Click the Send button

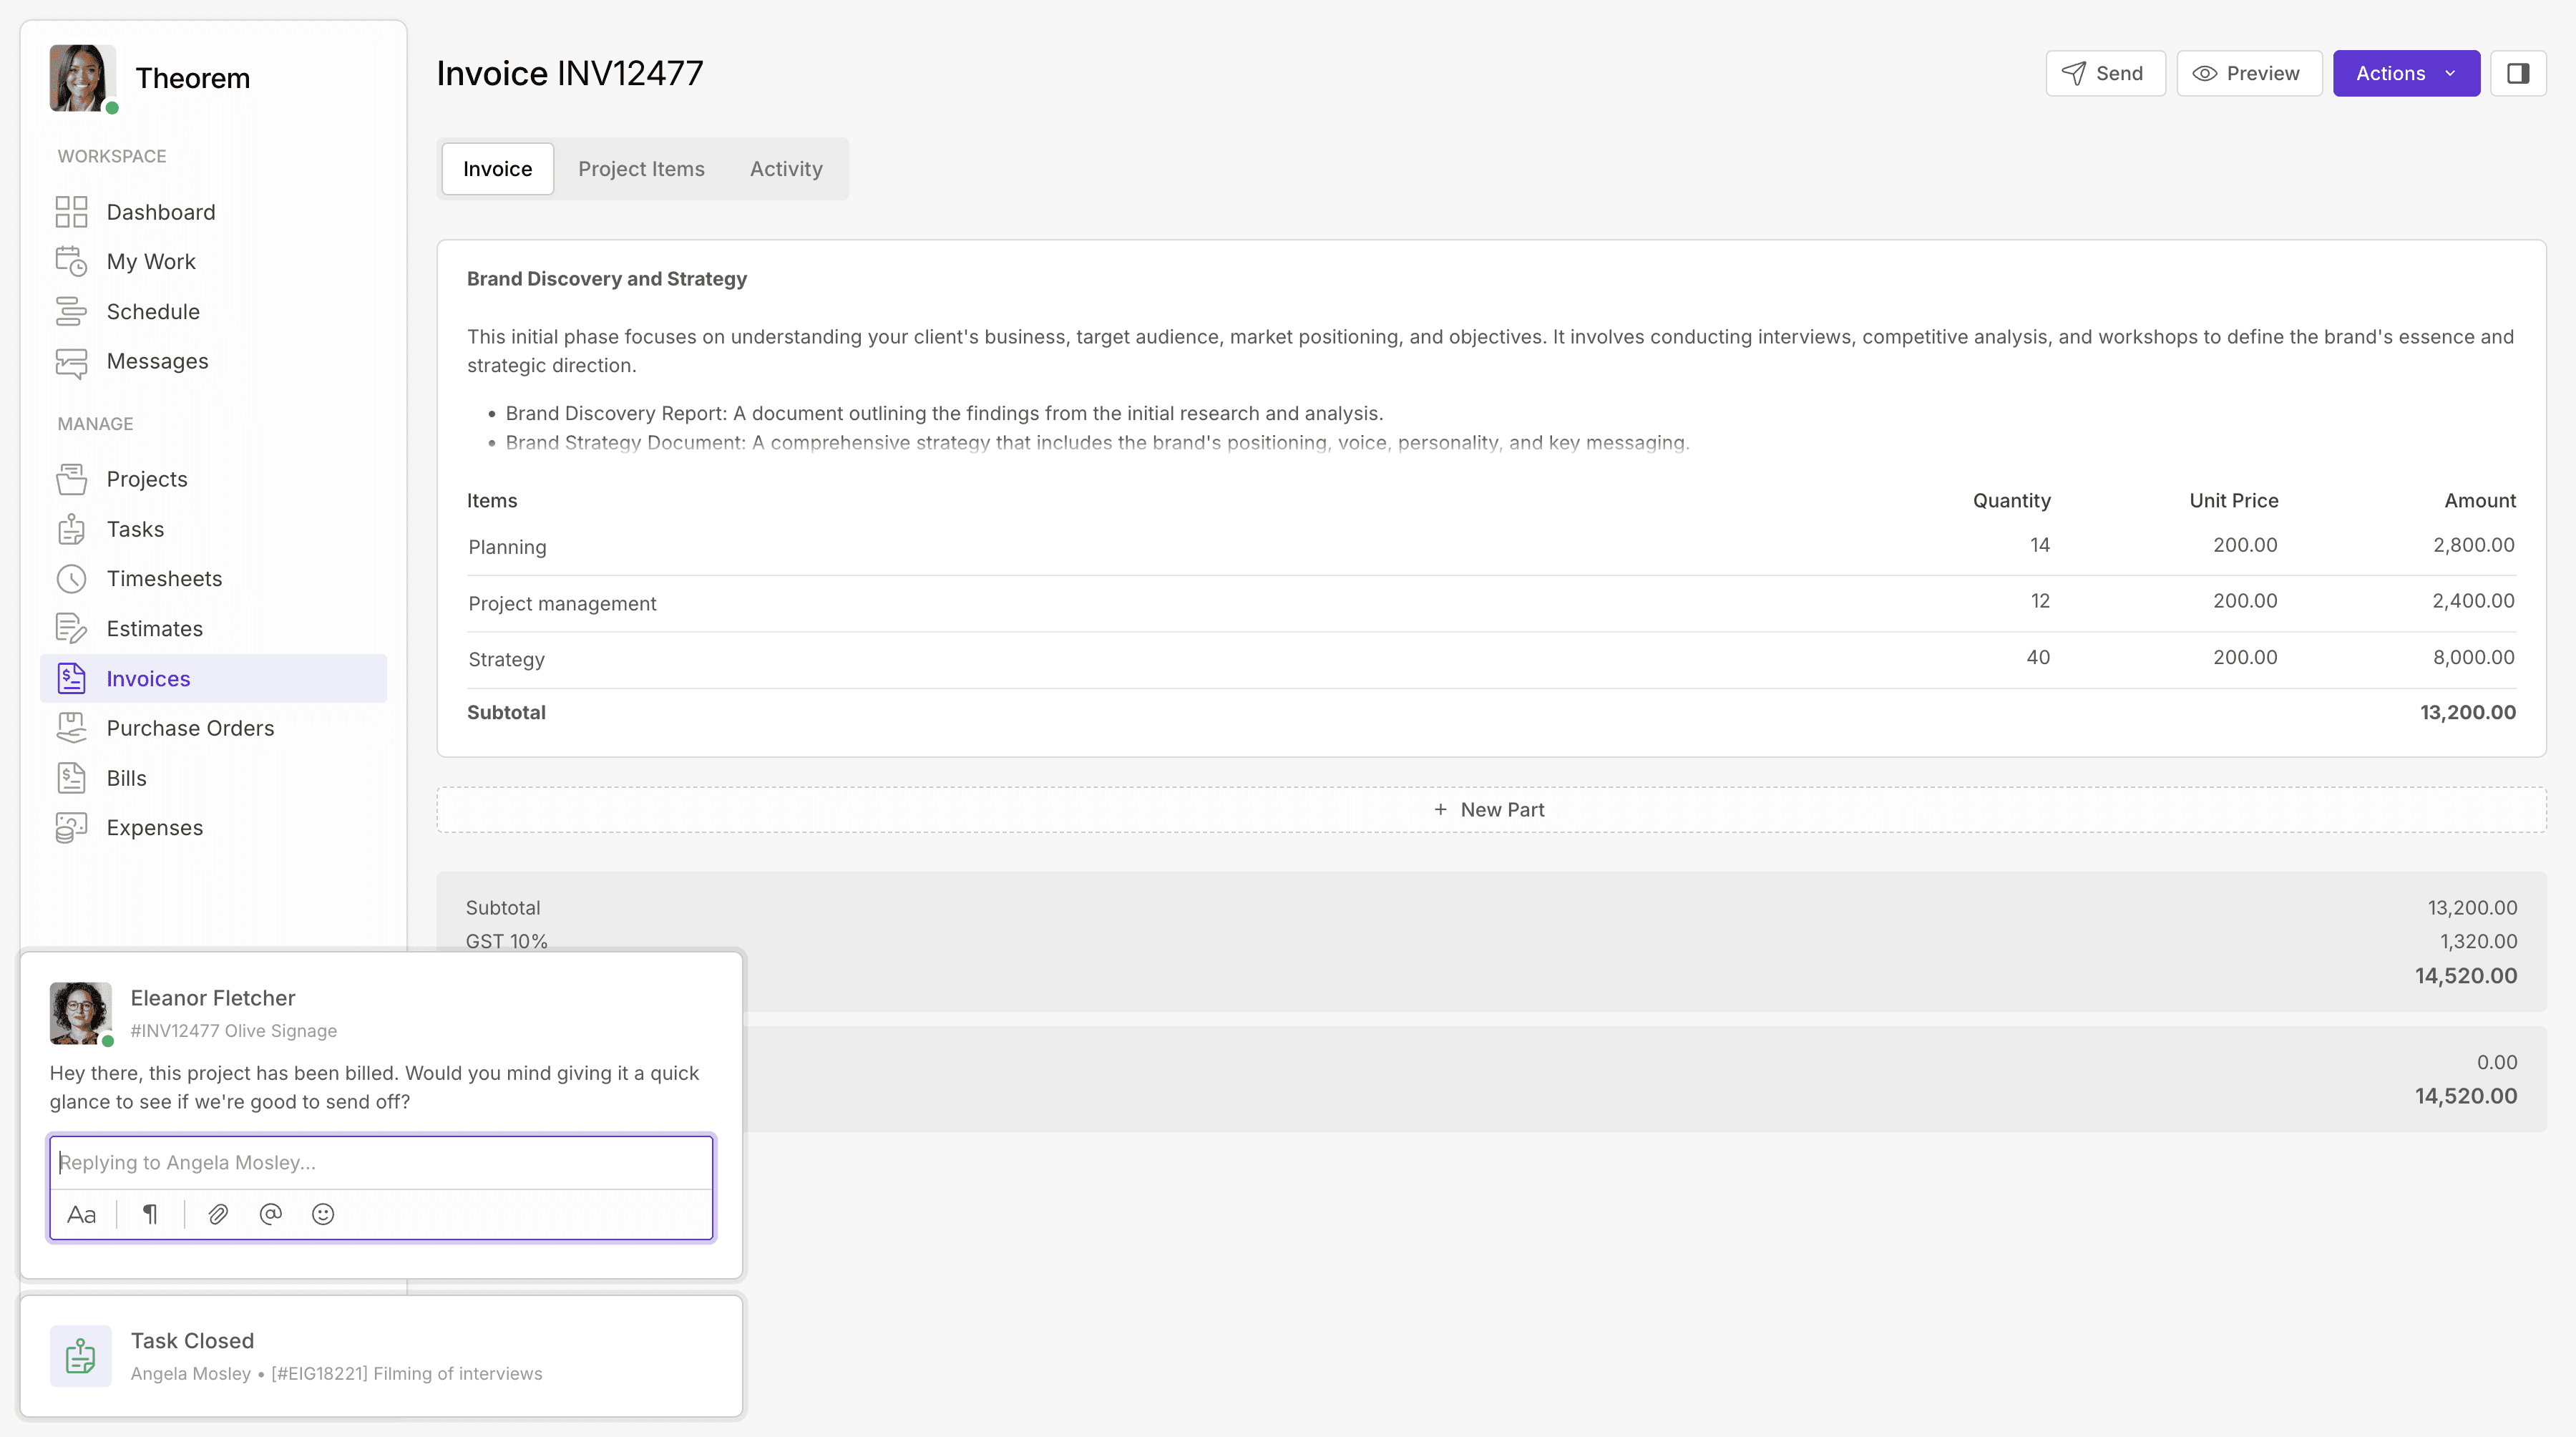[2105, 73]
